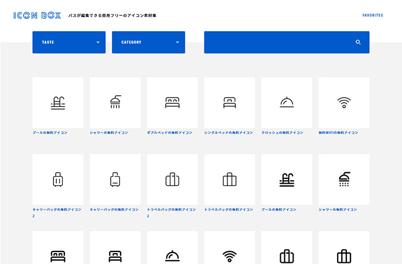Open the bold pool ladder icon

tap(287, 180)
